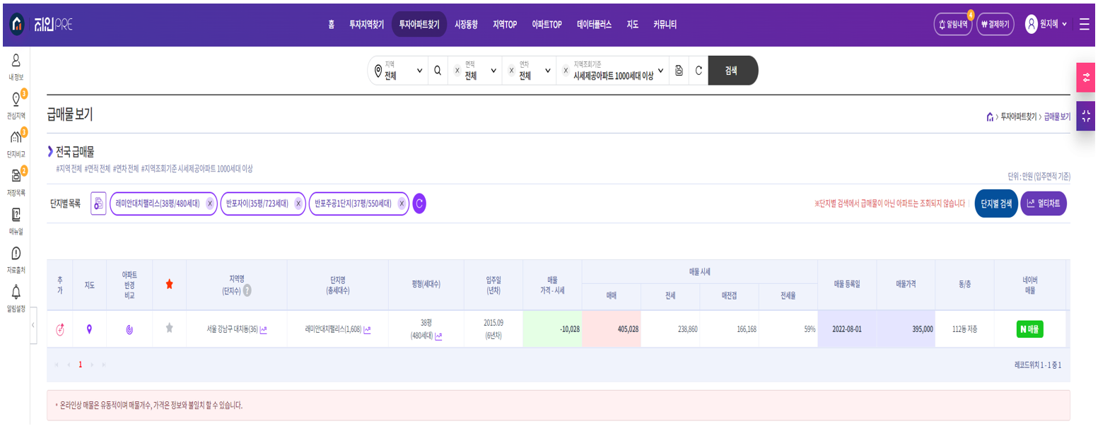This screenshot has height=426, width=1098.
Task: Toggle the red star in the table header
Action: coord(169,284)
